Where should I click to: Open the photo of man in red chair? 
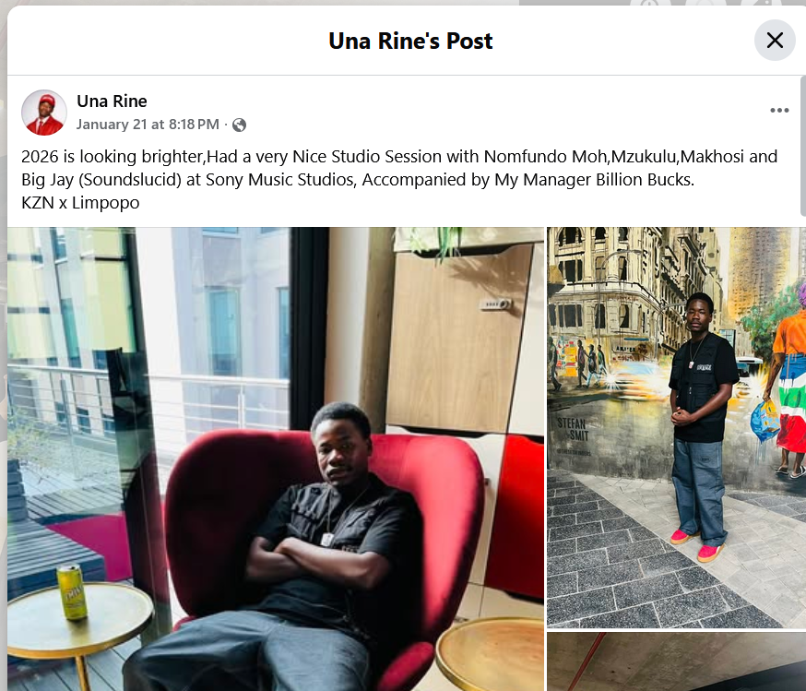(x=276, y=459)
